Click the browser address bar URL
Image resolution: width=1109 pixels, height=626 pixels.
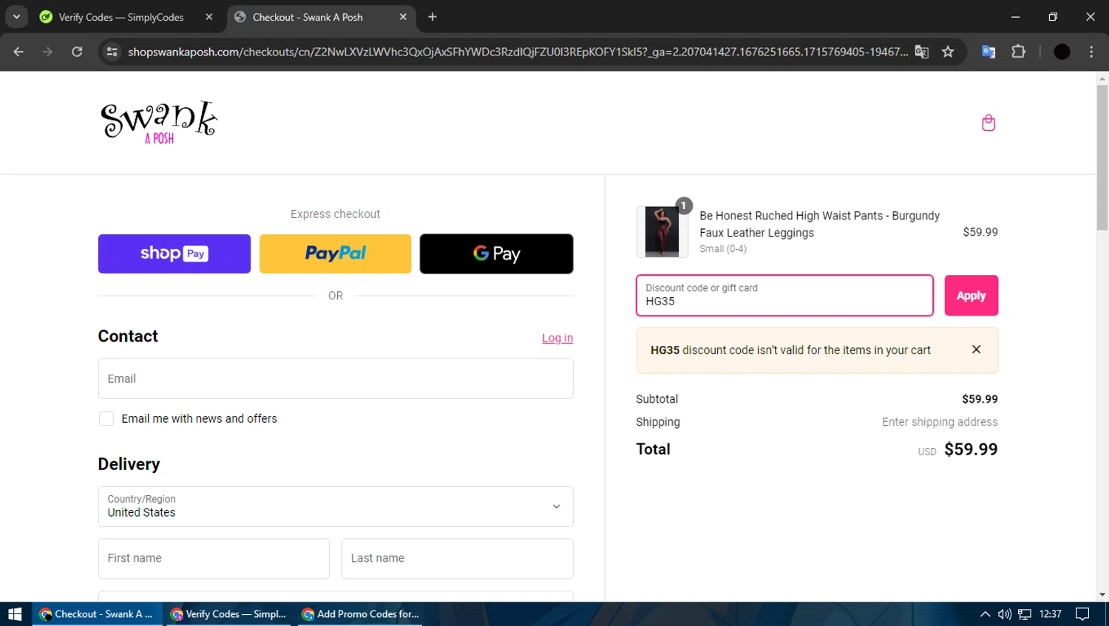518,52
